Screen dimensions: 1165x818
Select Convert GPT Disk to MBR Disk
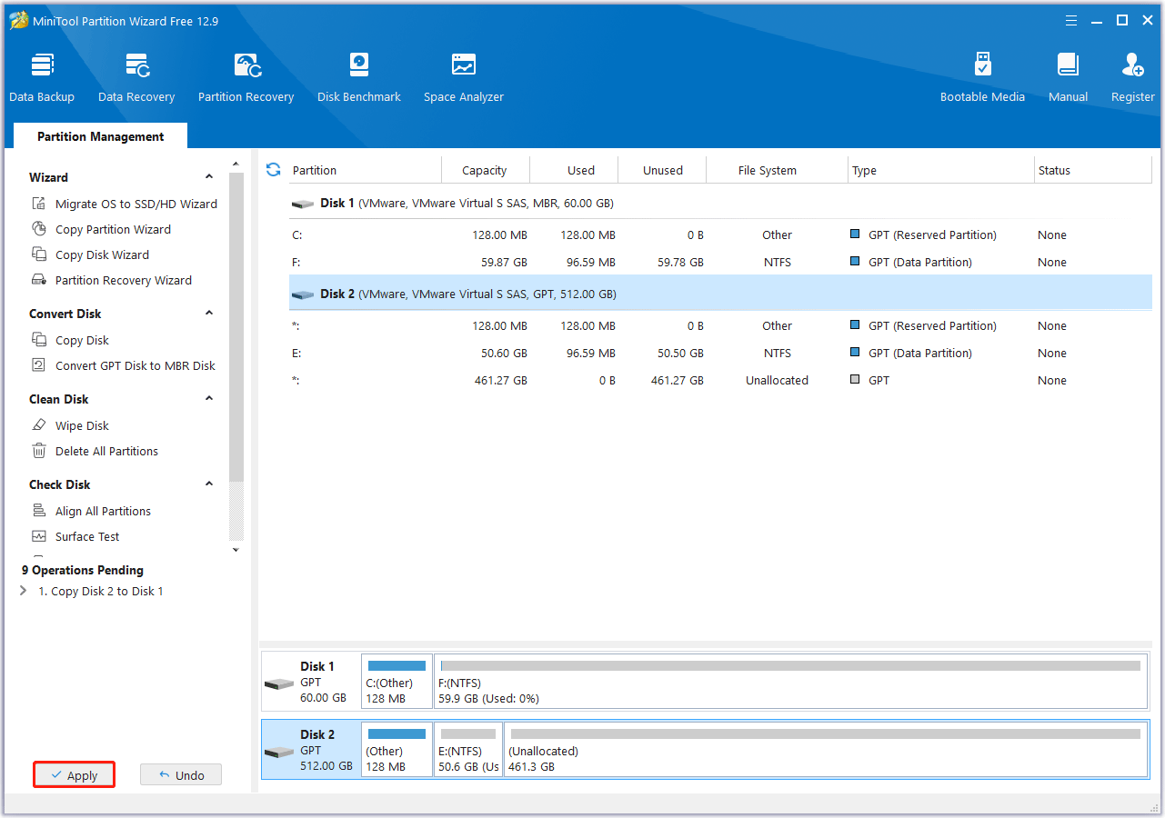pyautogui.click(x=136, y=365)
